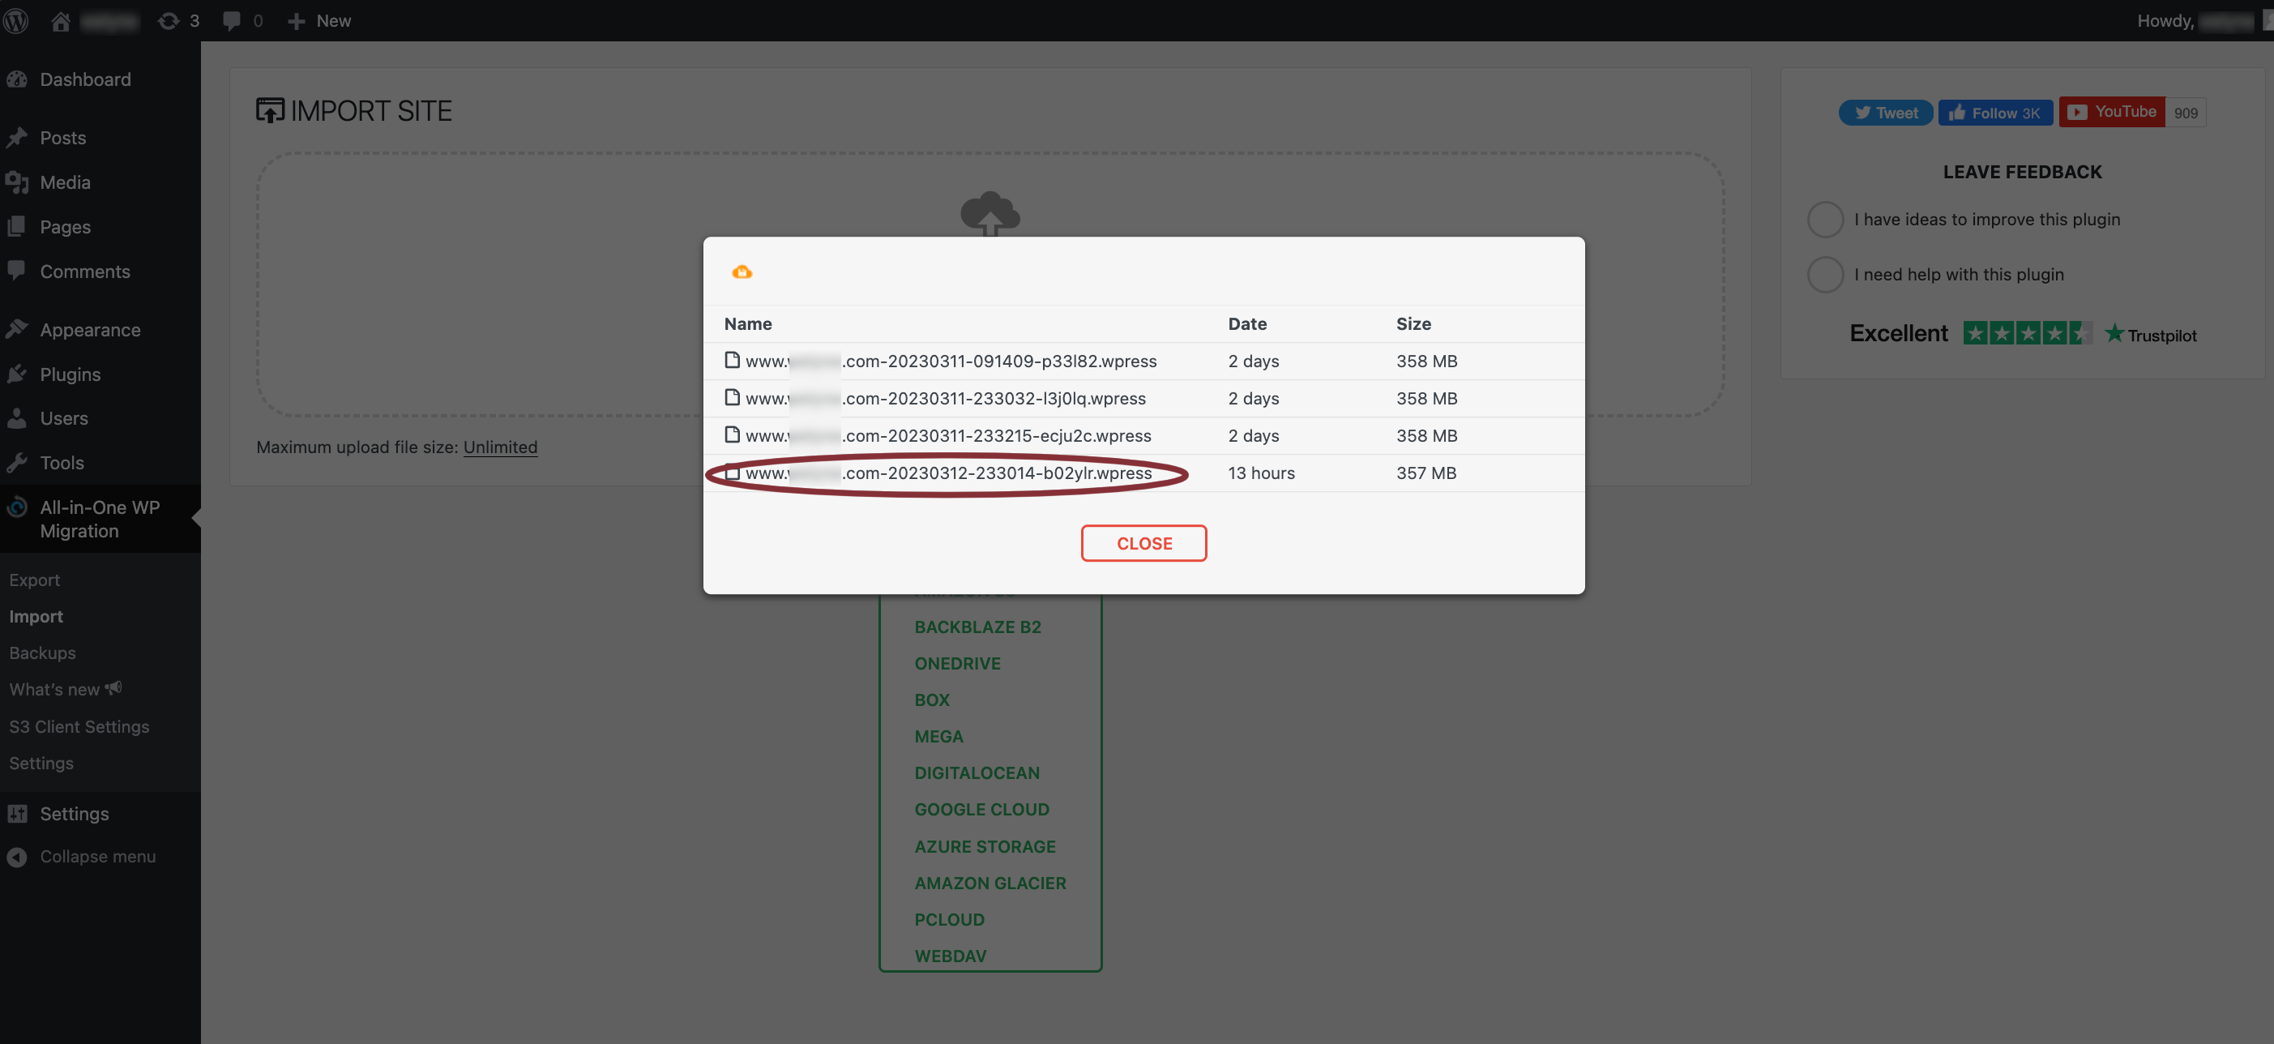Select the circled b02ylr.wpress backup file
This screenshot has height=1044, width=2274.
[x=948, y=473]
